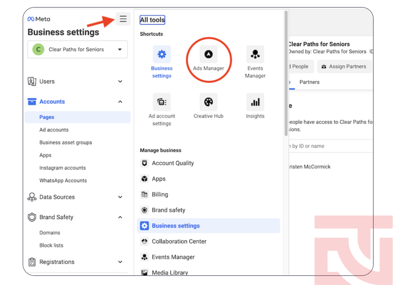
Task: Open the hamburger menu button
Action: click(x=123, y=19)
